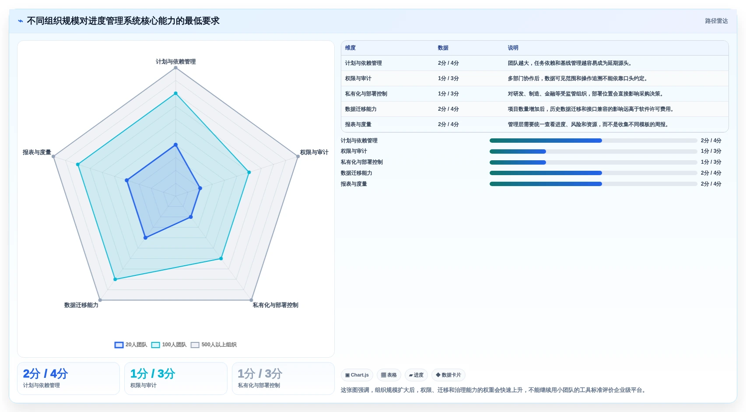Click the description starting 对研发、制造
This screenshot has height=412, width=746.
click(586, 94)
